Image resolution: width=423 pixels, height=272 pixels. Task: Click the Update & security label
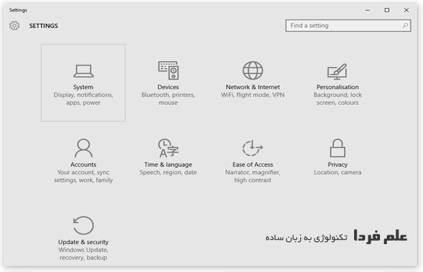[83, 242]
